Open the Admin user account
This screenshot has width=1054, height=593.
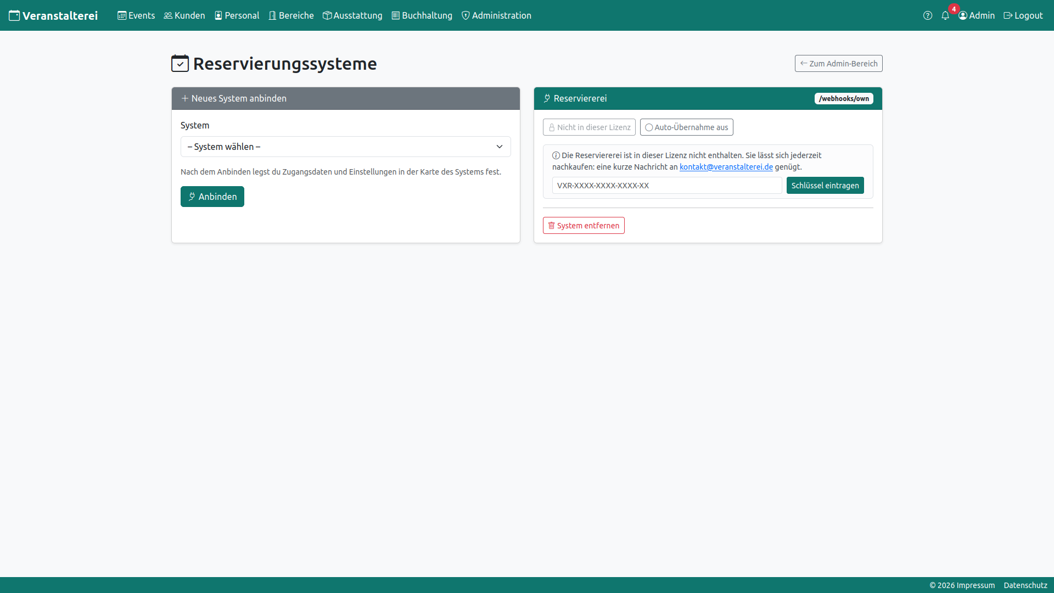(977, 15)
